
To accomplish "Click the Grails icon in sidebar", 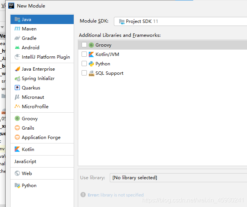I will pyautogui.click(x=17, y=128).
